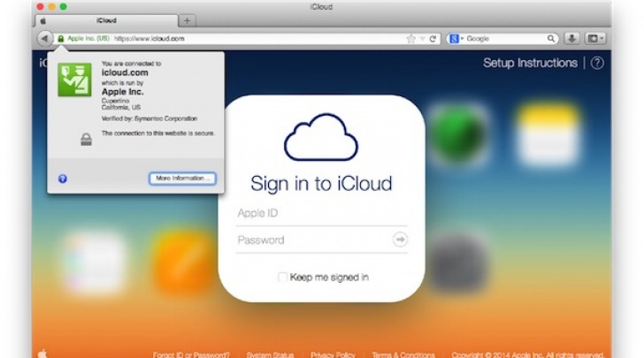
Task: Submit sign in with arrow button
Action: (x=400, y=240)
